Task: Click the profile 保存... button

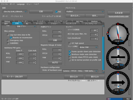Action: tap(95, 16)
